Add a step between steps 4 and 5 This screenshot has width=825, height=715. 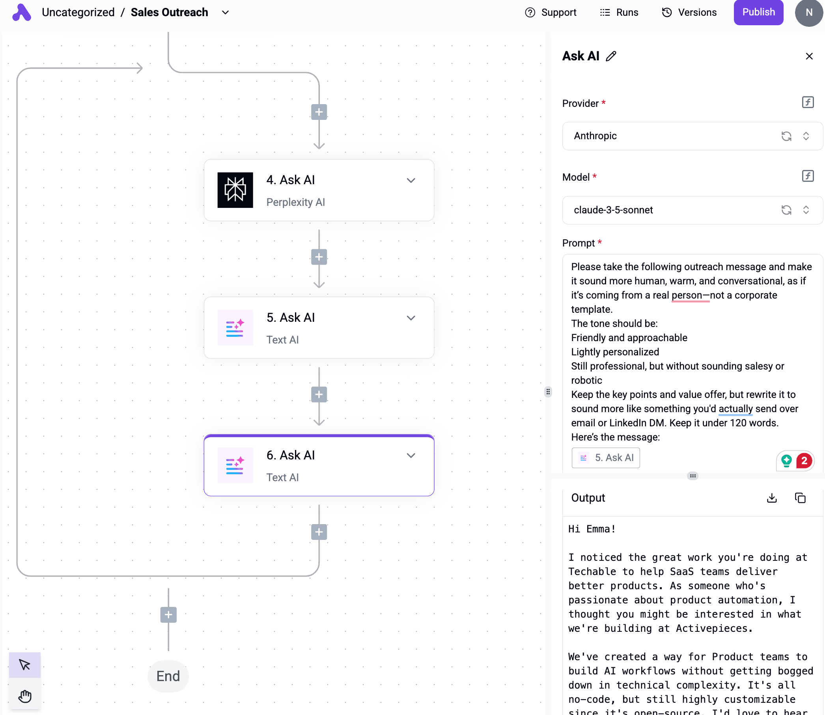click(319, 257)
